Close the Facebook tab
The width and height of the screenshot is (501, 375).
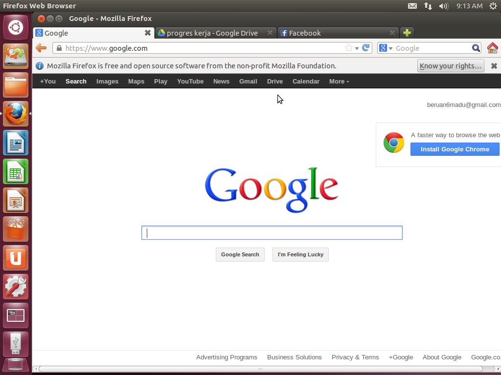coord(392,33)
